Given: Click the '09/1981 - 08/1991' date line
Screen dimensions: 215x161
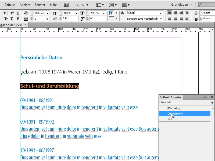Looking at the screenshot, I should click(x=37, y=100).
